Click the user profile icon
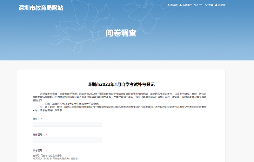254x162 pixels. [216, 5]
